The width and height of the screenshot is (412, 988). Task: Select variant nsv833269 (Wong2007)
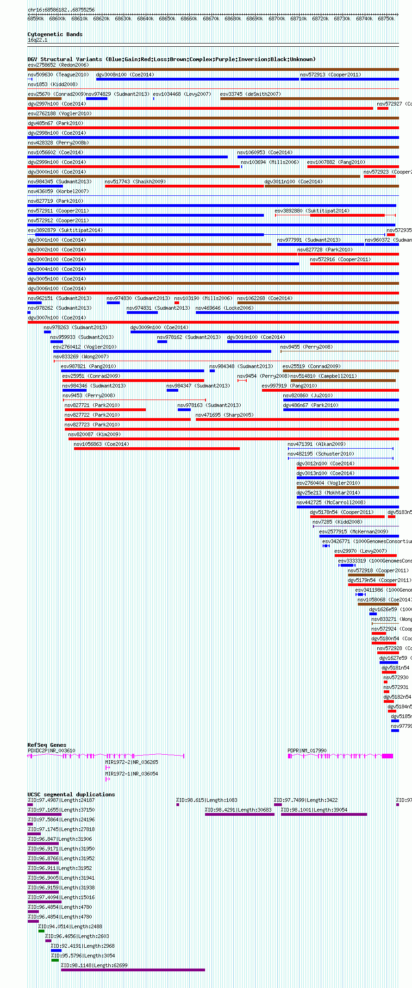(x=81, y=357)
